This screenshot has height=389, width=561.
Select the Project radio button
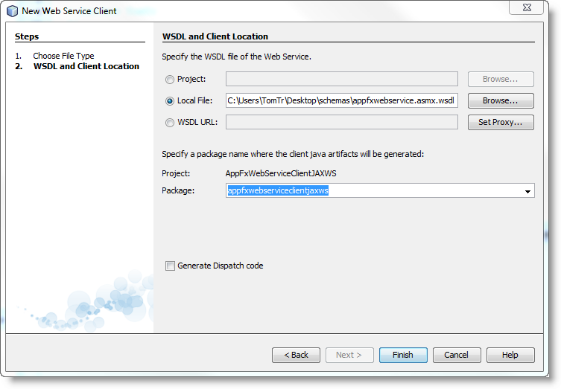[170, 80]
